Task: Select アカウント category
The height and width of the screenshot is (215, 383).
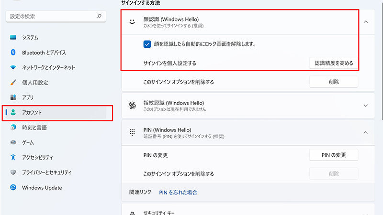Action: pyautogui.click(x=56, y=112)
